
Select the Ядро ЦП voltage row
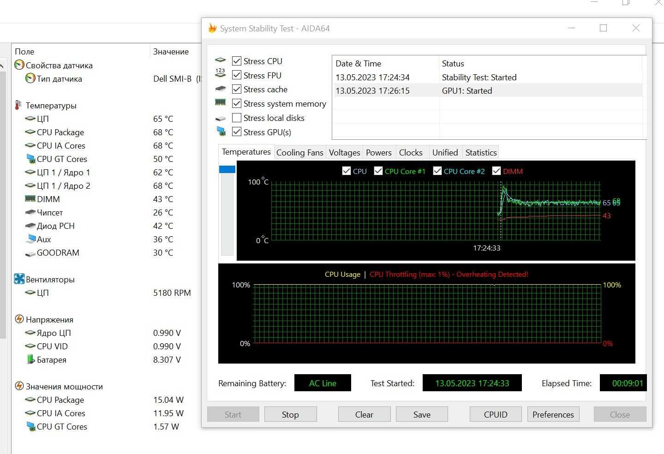pyautogui.click(x=106, y=333)
